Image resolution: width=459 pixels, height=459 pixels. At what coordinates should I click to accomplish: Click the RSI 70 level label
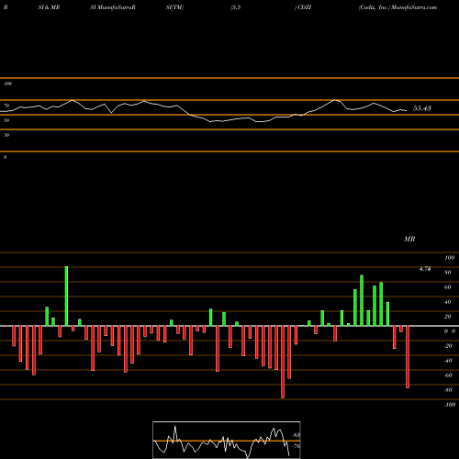pyautogui.click(x=6, y=106)
